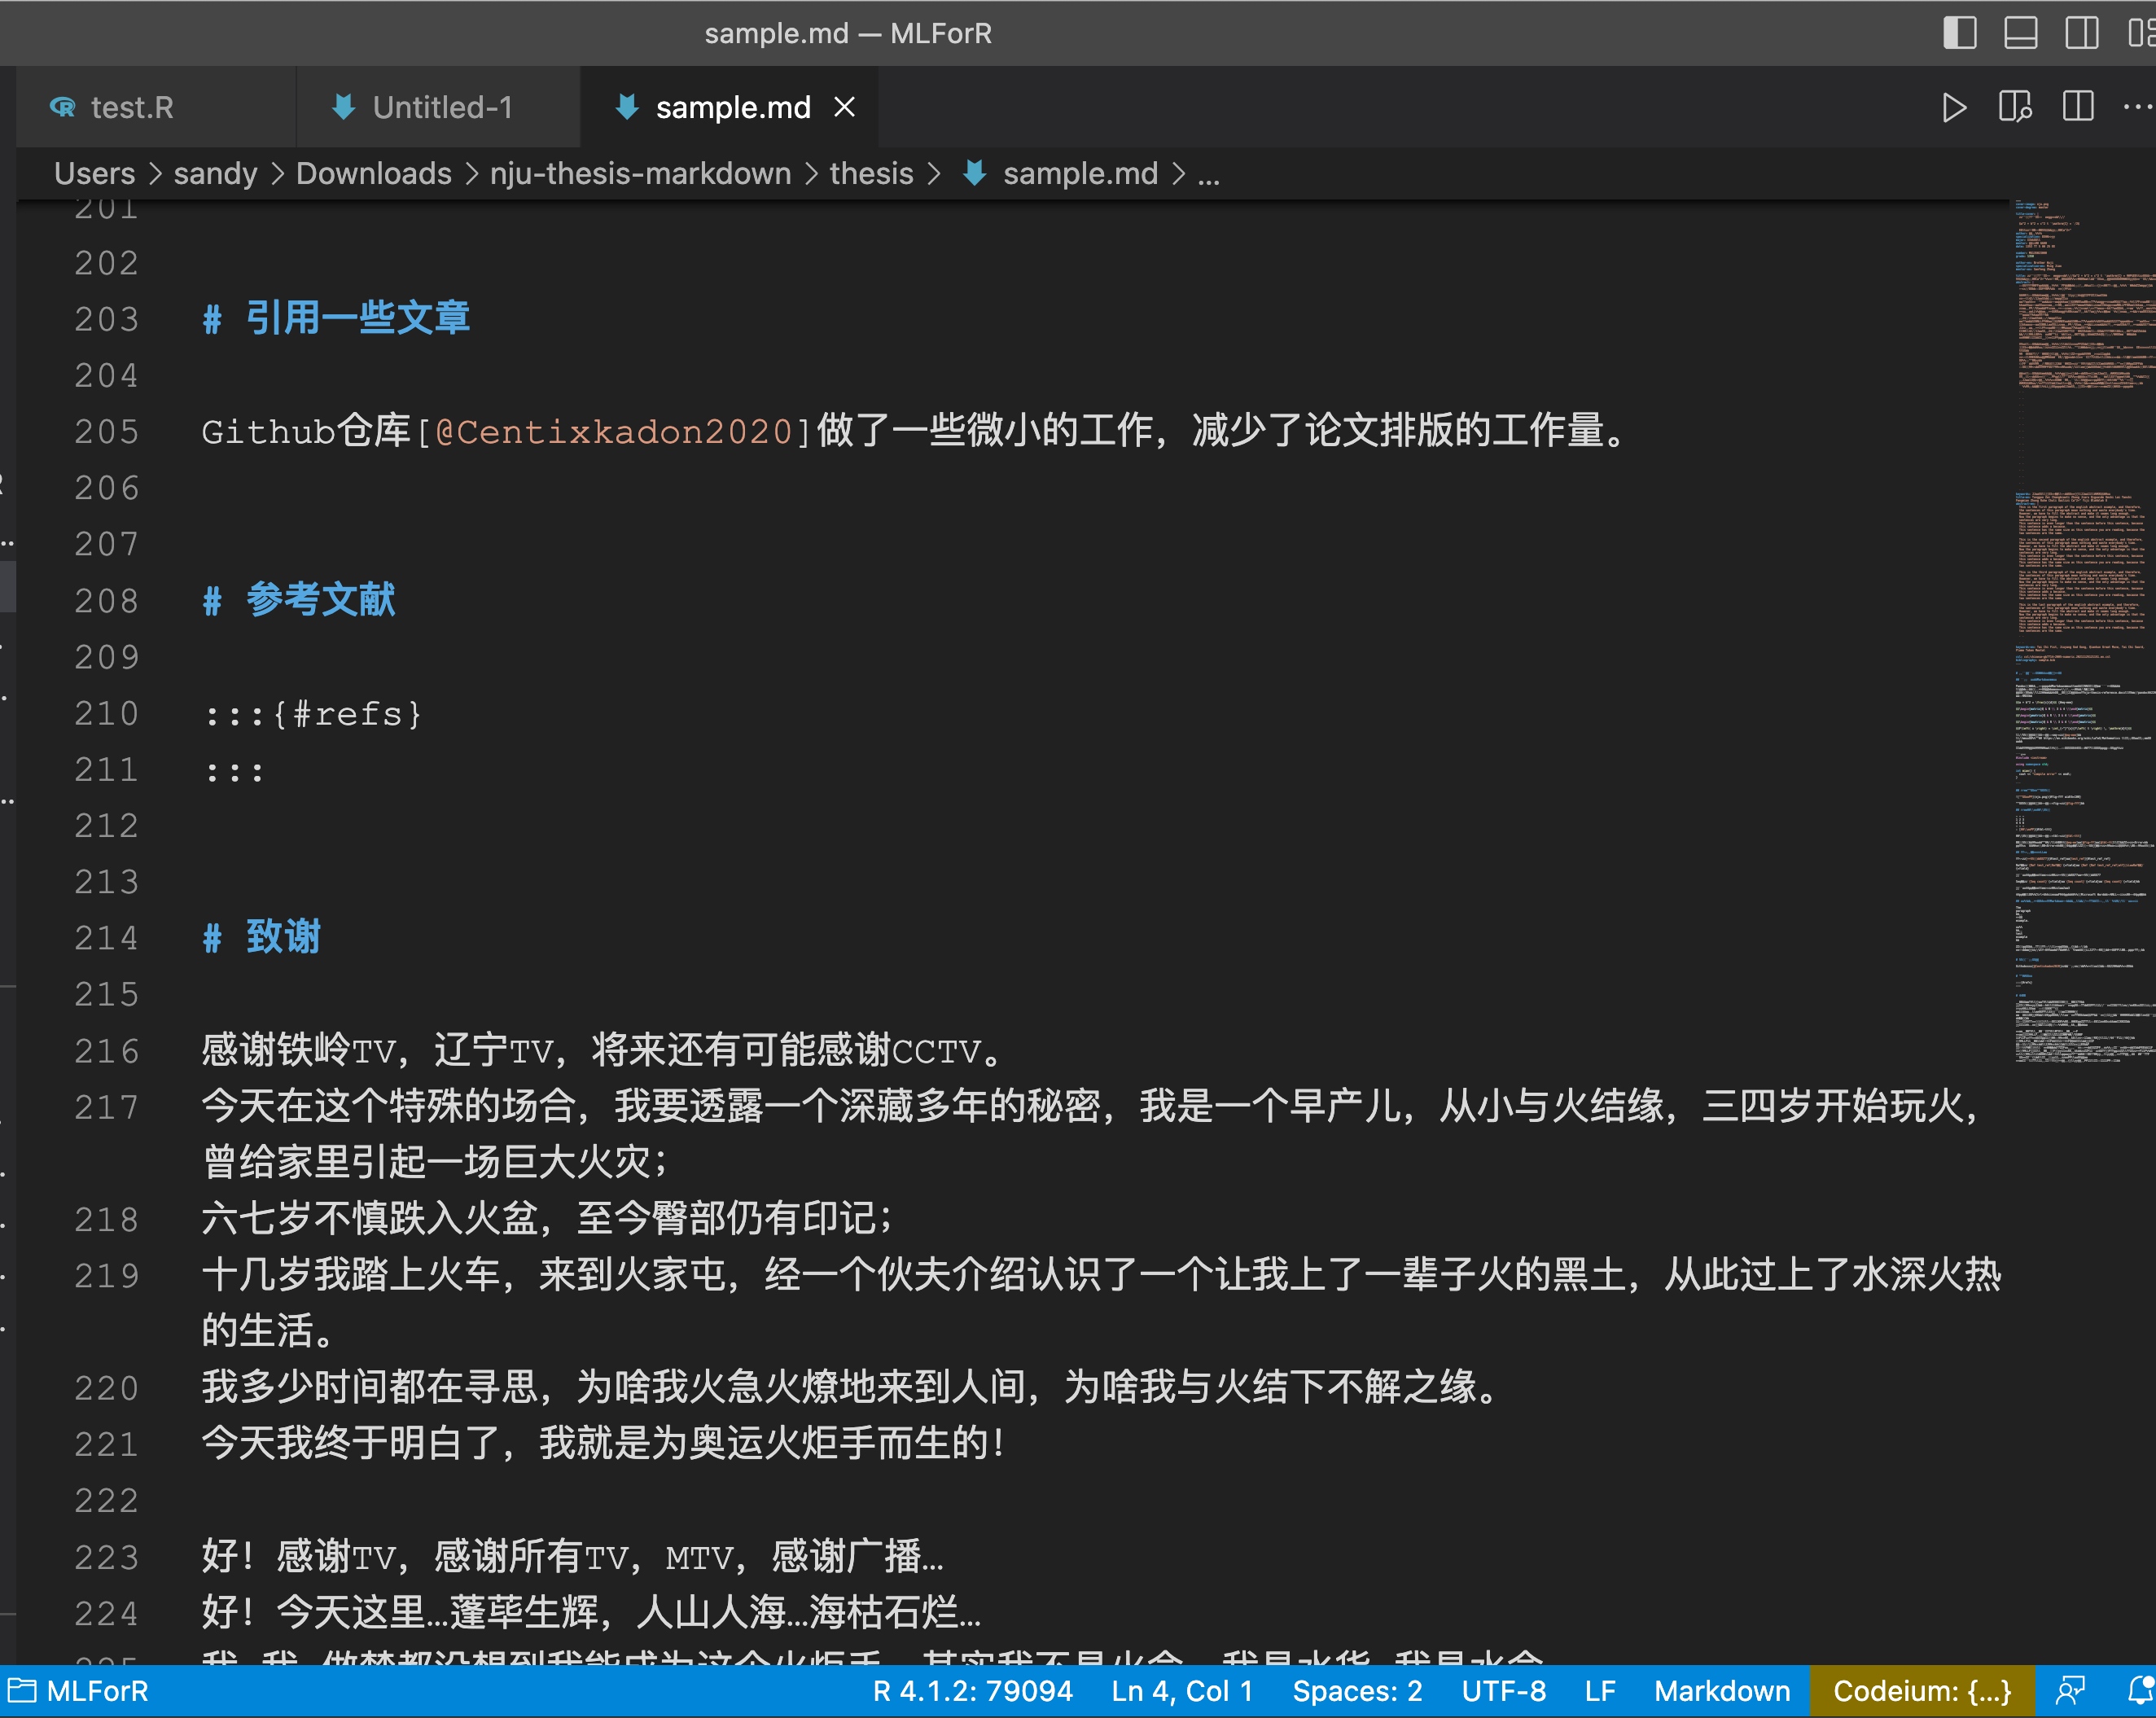Click the MLForR folder in the status bar
Image resolution: width=2156 pixels, height=1718 pixels.
78,1691
